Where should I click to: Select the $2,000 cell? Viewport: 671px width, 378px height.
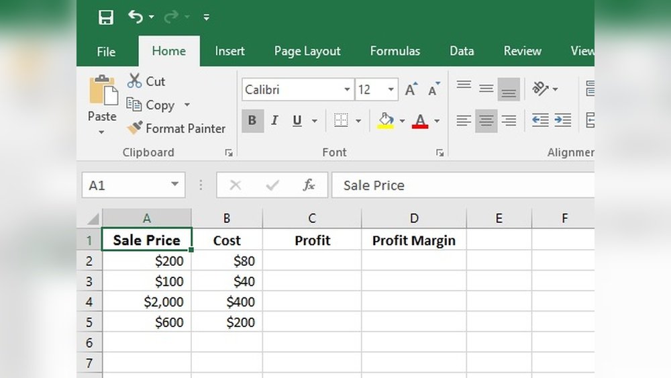point(147,302)
